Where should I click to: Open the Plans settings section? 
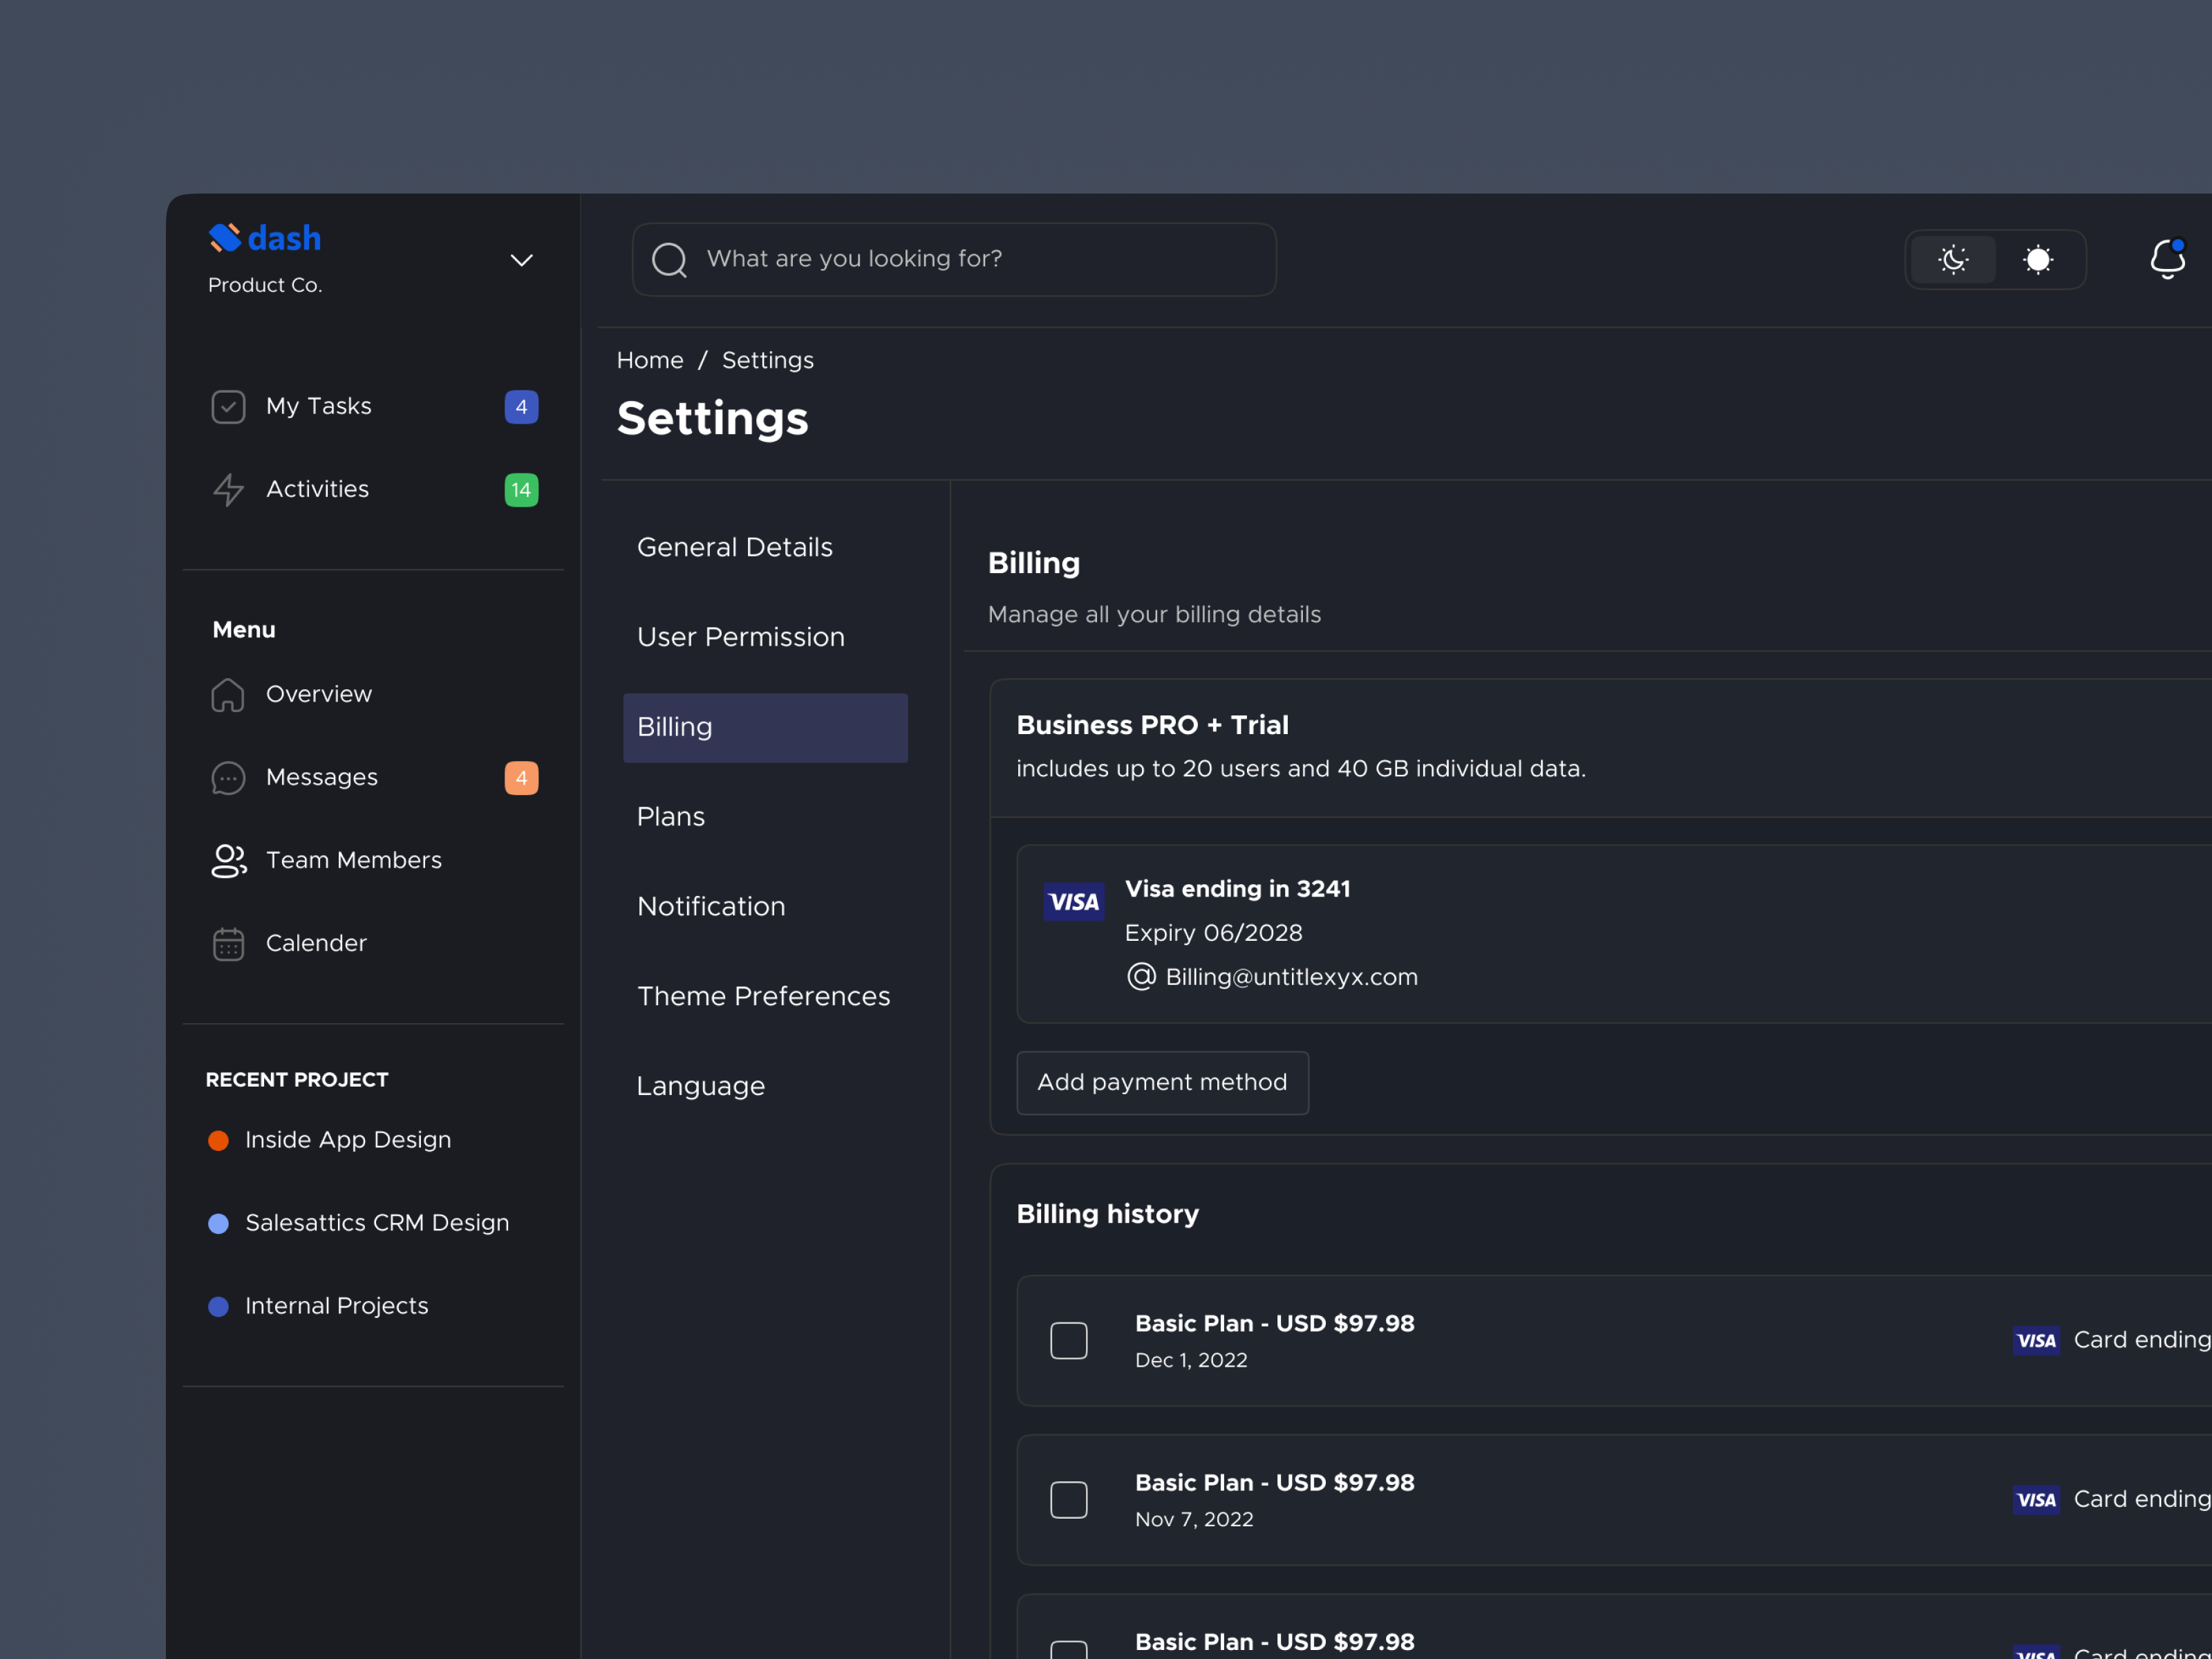tap(671, 816)
